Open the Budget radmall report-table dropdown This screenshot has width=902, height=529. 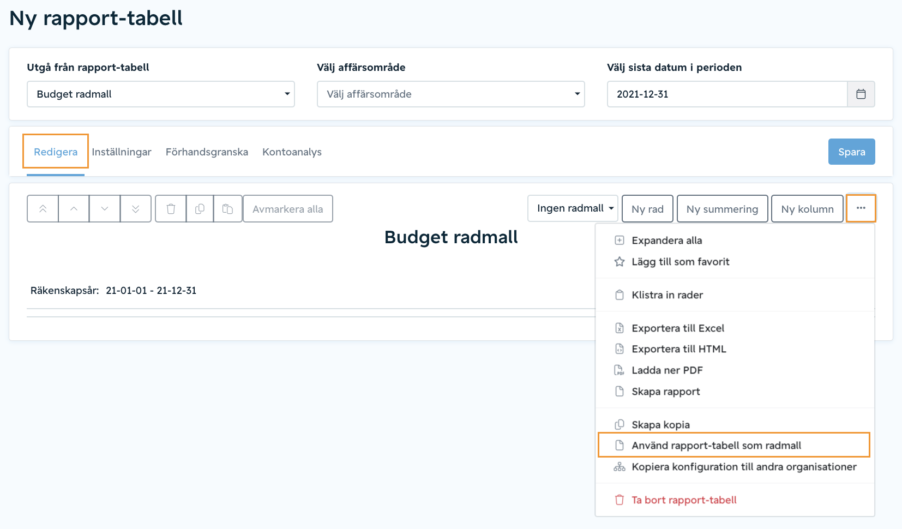pos(161,94)
